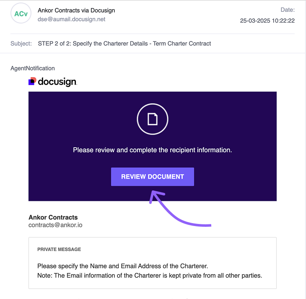Click the page symbol inside the circle
The height and width of the screenshot is (299, 306).
pyautogui.click(x=153, y=119)
